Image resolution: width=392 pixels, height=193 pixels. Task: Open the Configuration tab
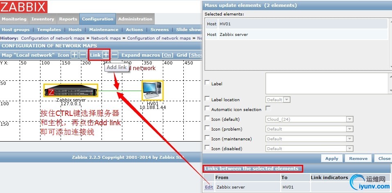(97, 19)
